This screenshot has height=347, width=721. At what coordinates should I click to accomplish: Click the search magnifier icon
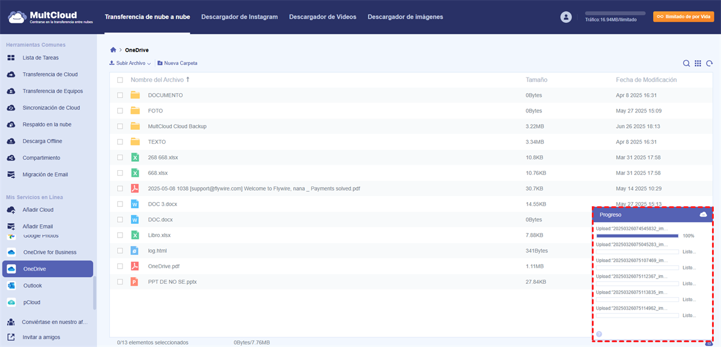click(687, 63)
